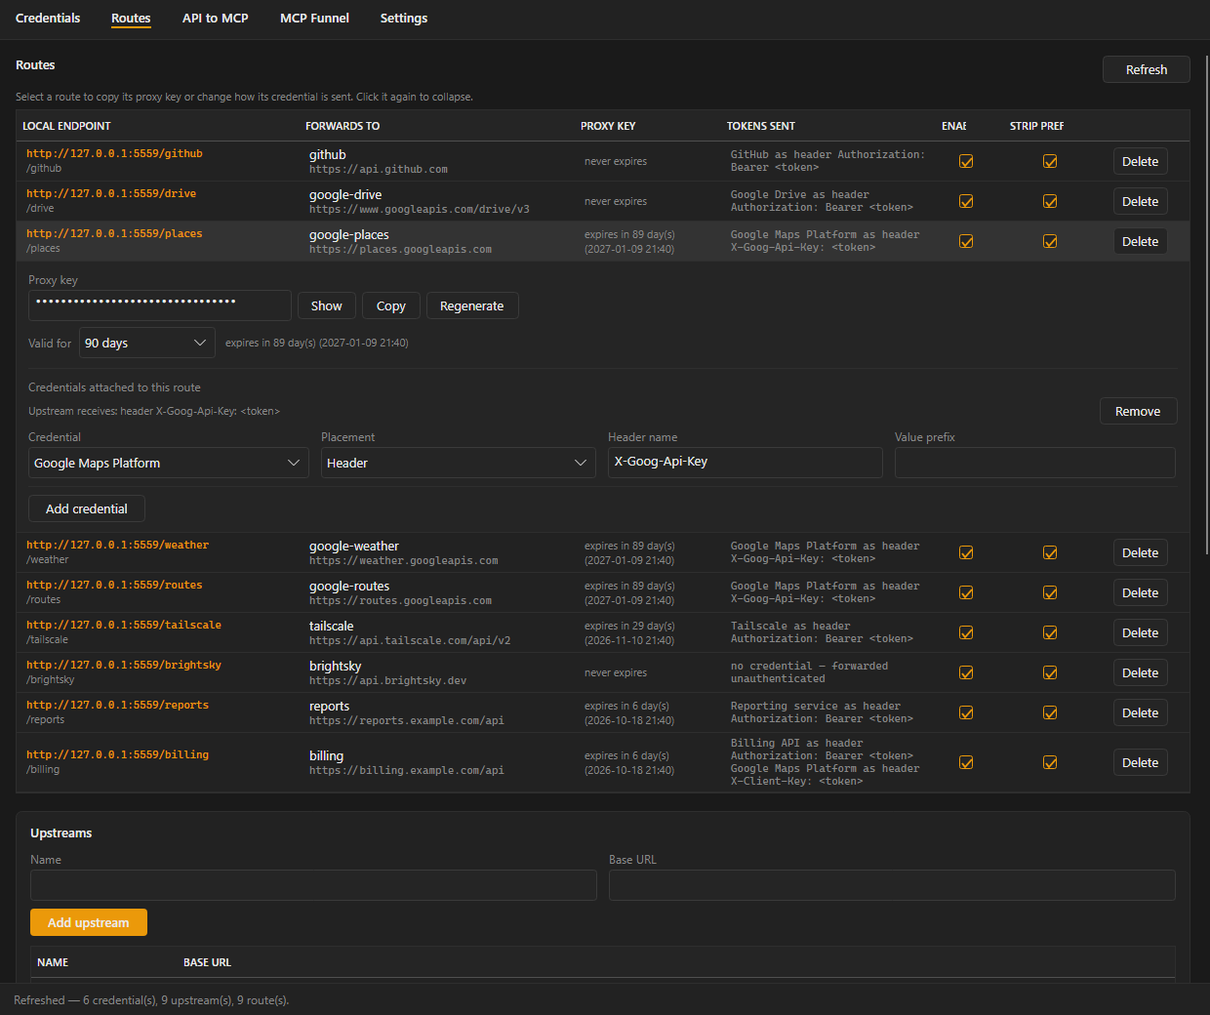The image size is (1210, 1015).
Task: Delete the google-routes route
Action: (x=1140, y=592)
